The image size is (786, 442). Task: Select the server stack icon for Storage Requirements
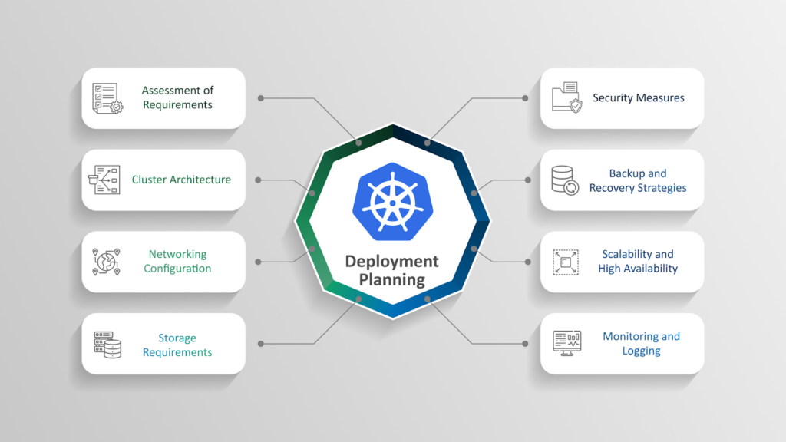[x=108, y=344]
